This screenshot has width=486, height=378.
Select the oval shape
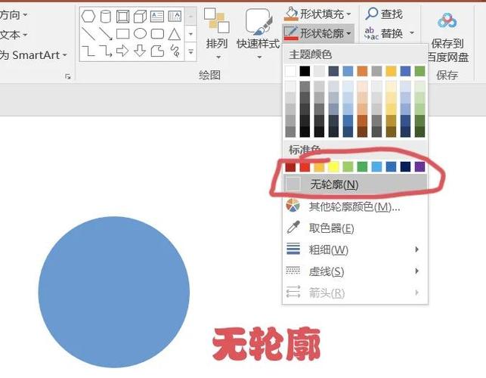[x=140, y=33]
